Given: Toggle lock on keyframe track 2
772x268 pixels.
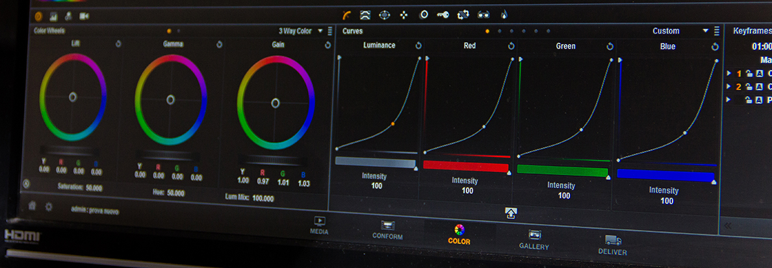Looking at the screenshot, I should click(748, 87).
